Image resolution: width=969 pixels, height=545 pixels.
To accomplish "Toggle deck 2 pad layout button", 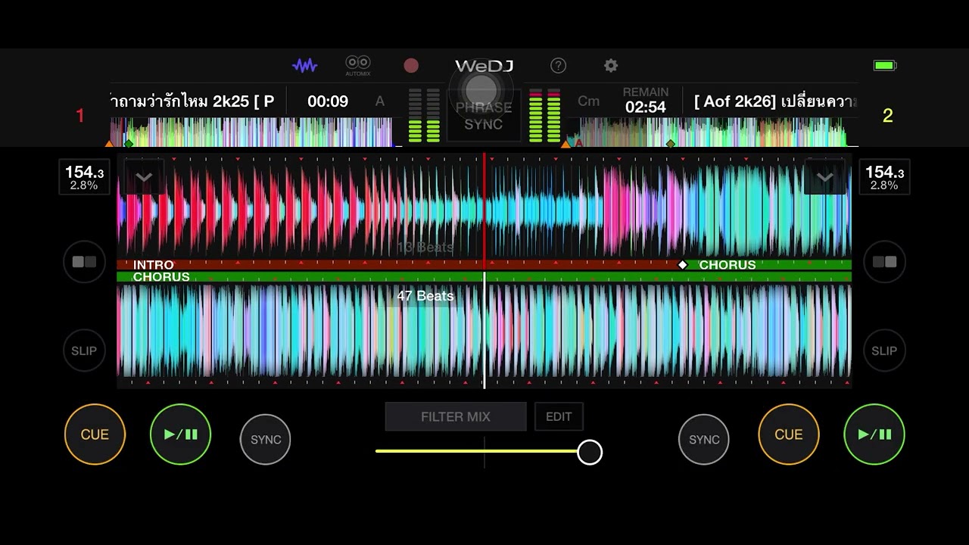I will pos(884,262).
